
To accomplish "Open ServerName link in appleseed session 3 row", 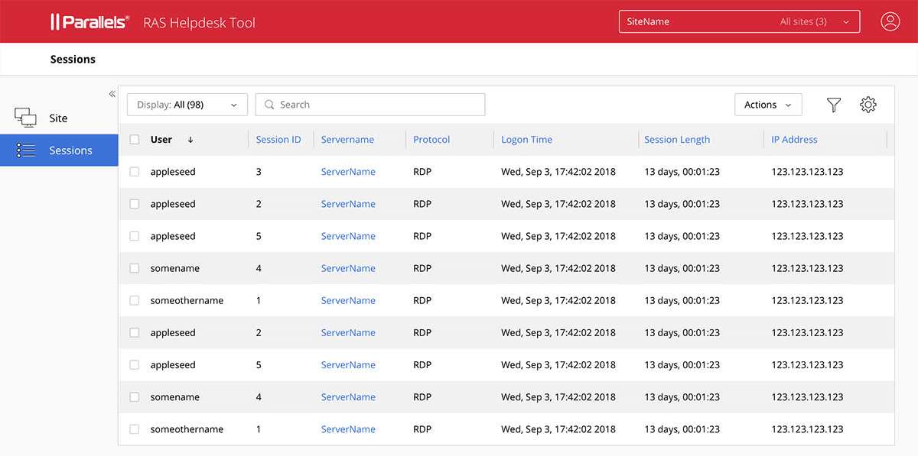I will coord(348,172).
